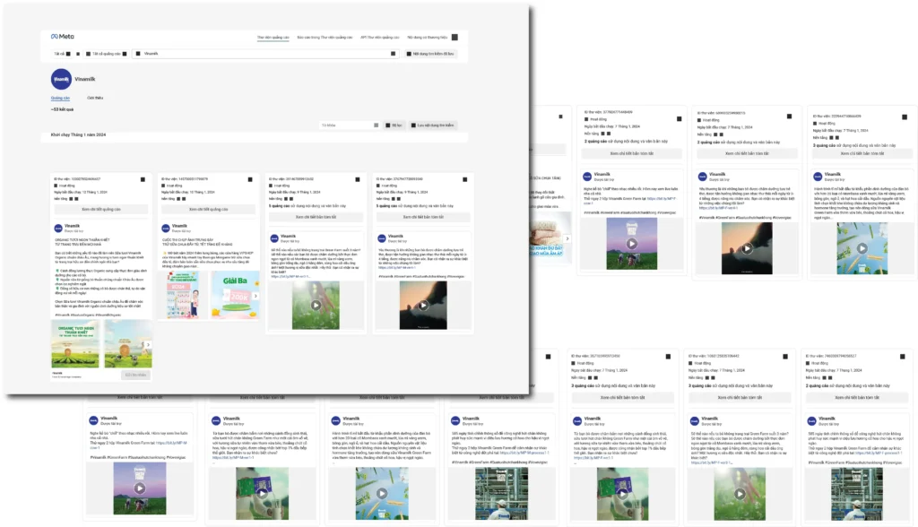
Task: Open the Organic Tươi Ngon Thuần Khiết image
Action: [x=75, y=344]
